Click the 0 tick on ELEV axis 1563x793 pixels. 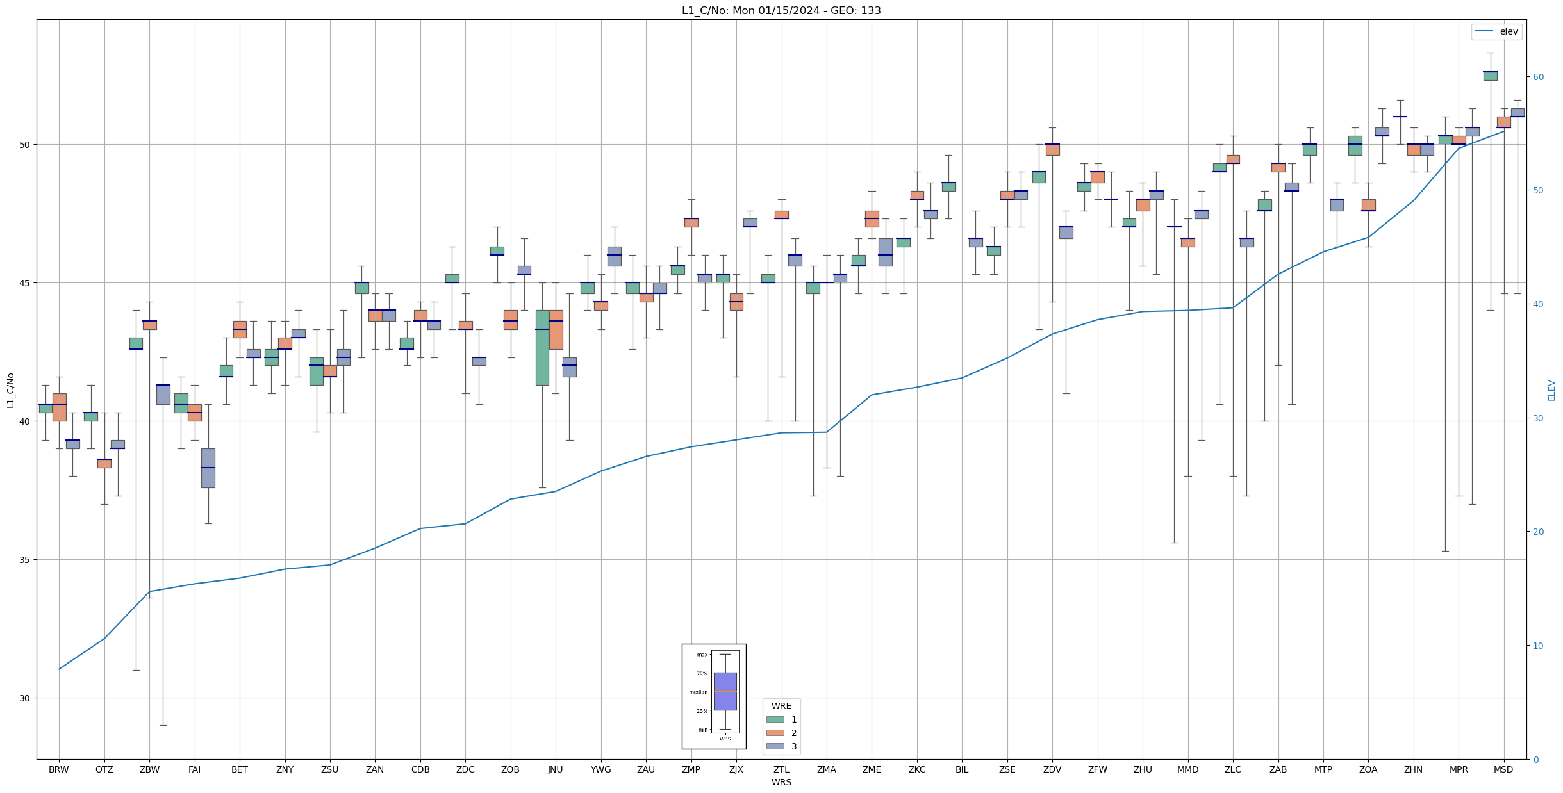tap(1535, 760)
